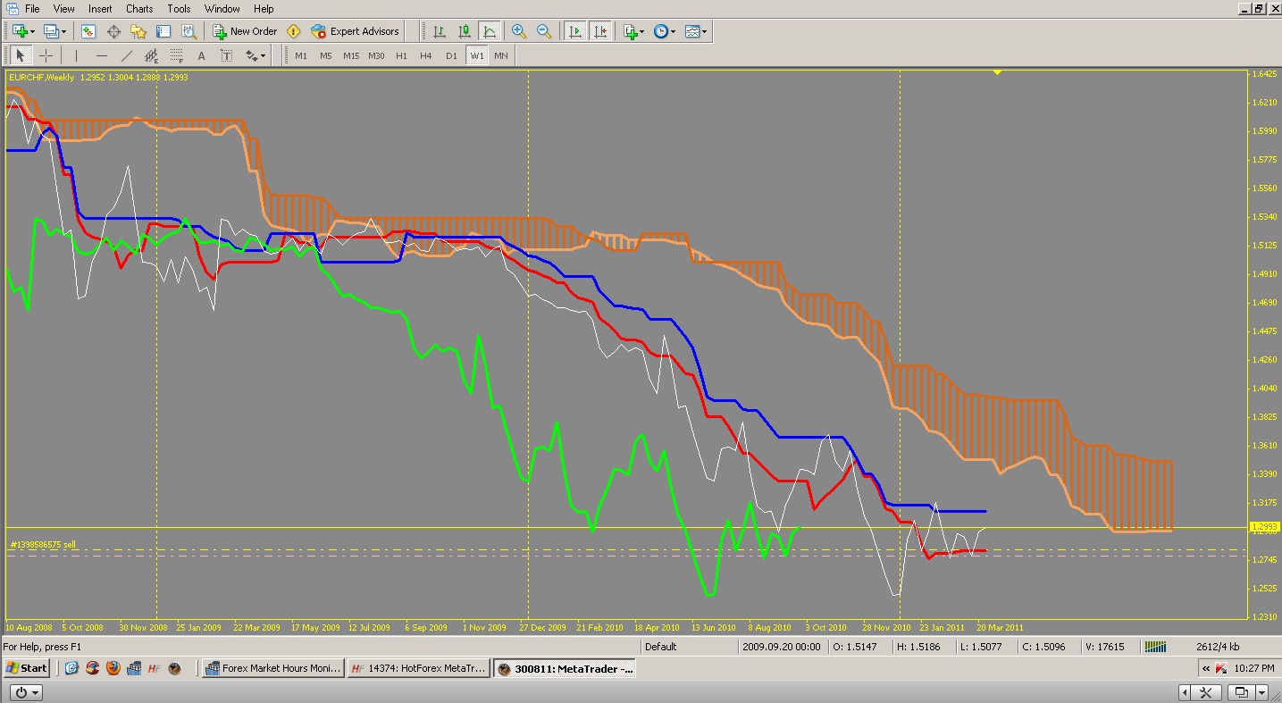This screenshot has height=703, width=1282.
Task: Select the crosshair tool
Action: (46, 55)
